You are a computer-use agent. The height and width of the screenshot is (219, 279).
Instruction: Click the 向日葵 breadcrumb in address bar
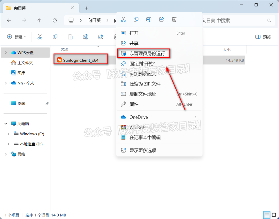(x=94, y=20)
